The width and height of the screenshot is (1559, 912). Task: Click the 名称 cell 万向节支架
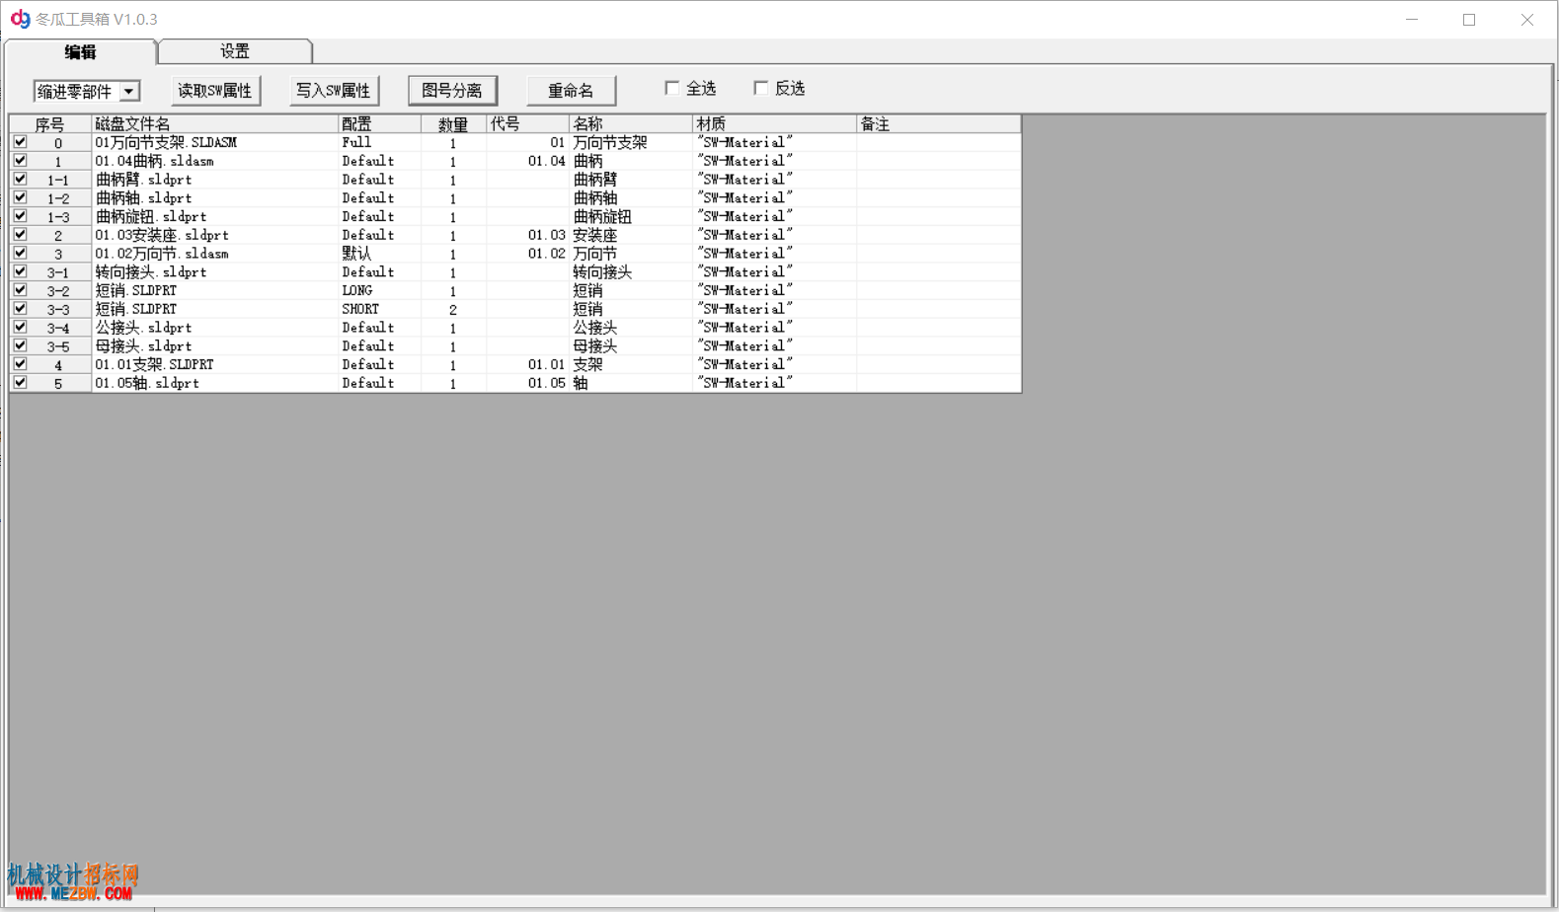[631, 143]
